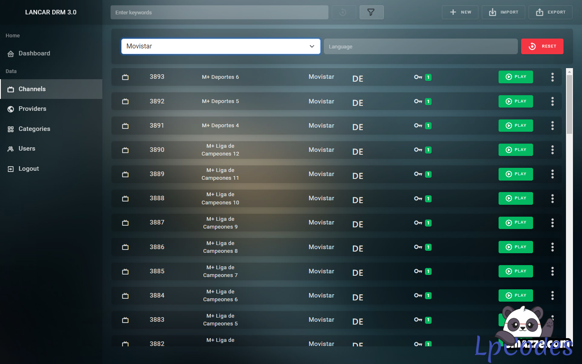This screenshot has height=364, width=582.
Task: Click the EXPORT button
Action: pyautogui.click(x=550, y=12)
